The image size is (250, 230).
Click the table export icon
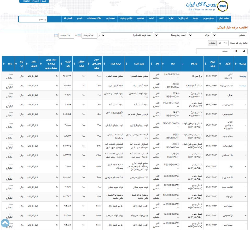click(x=243, y=51)
